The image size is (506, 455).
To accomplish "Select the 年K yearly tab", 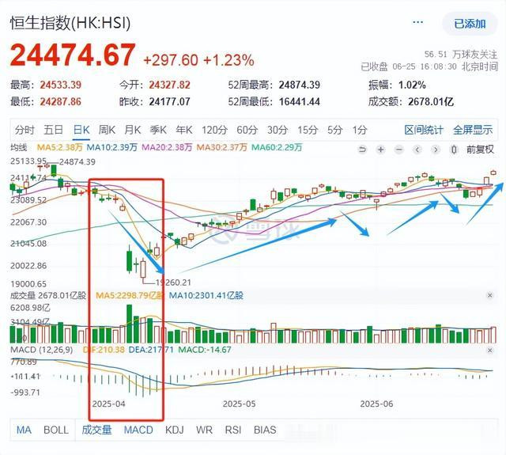I will coord(184,130).
